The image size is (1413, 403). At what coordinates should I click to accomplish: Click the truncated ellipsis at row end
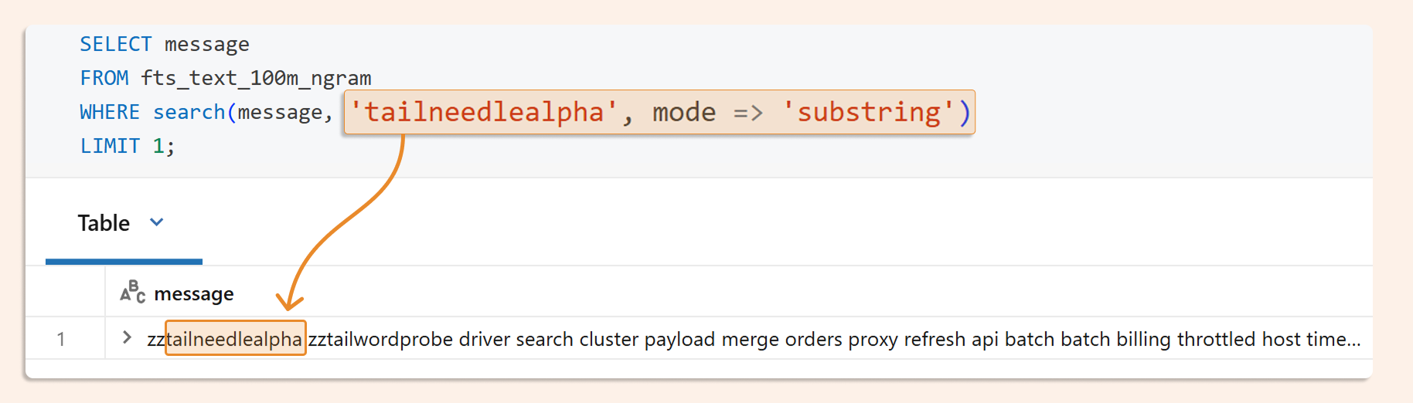(x=1353, y=339)
